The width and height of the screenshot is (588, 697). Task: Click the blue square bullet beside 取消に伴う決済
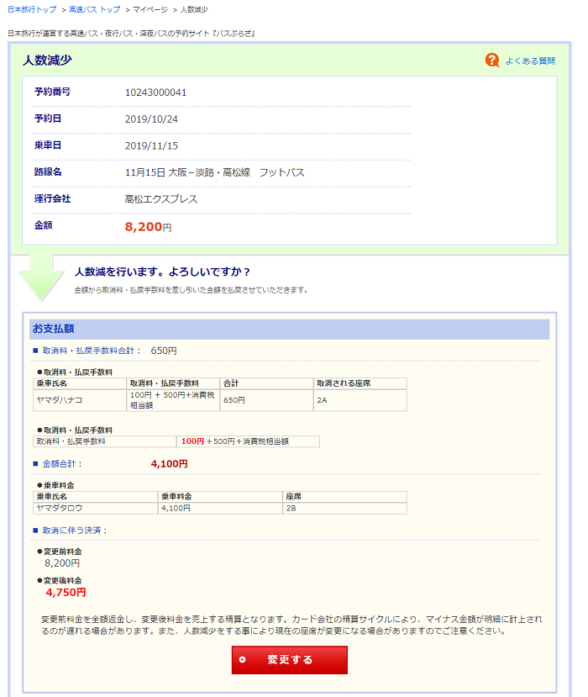click(x=35, y=531)
